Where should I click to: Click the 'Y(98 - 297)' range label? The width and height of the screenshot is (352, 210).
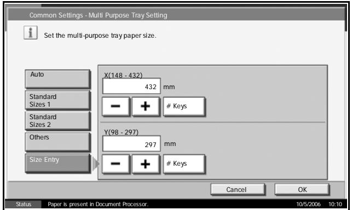coord(121,132)
